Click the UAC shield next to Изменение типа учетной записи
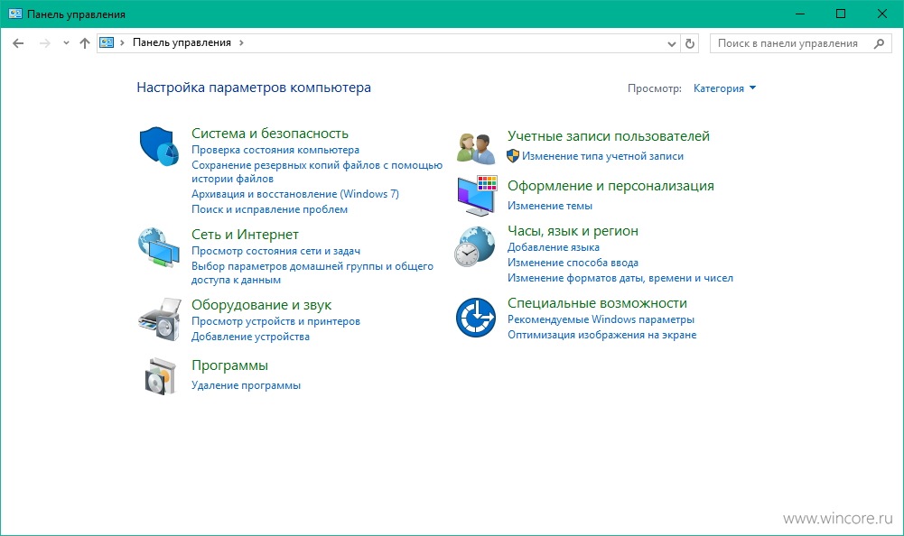 coord(513,155)
